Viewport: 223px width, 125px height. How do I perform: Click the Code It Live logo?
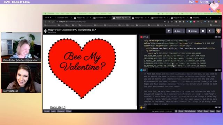pyautogui.click(x=17, y=2)
